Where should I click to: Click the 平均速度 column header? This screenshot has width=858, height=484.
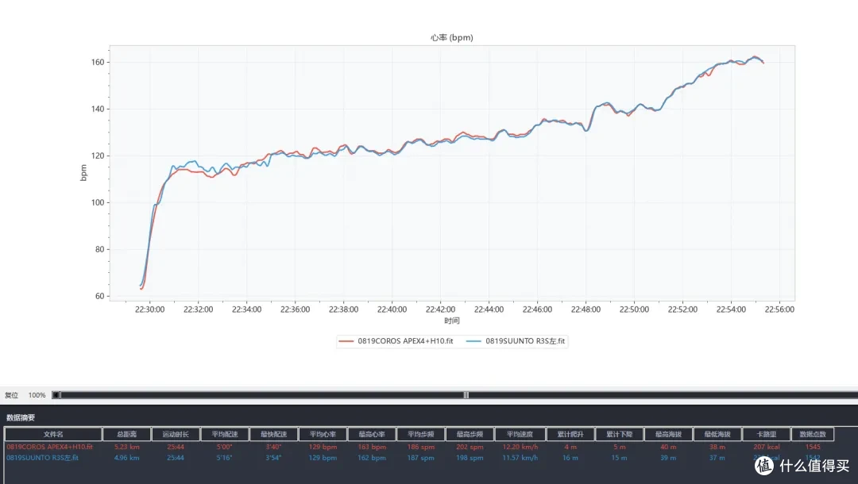520,434
